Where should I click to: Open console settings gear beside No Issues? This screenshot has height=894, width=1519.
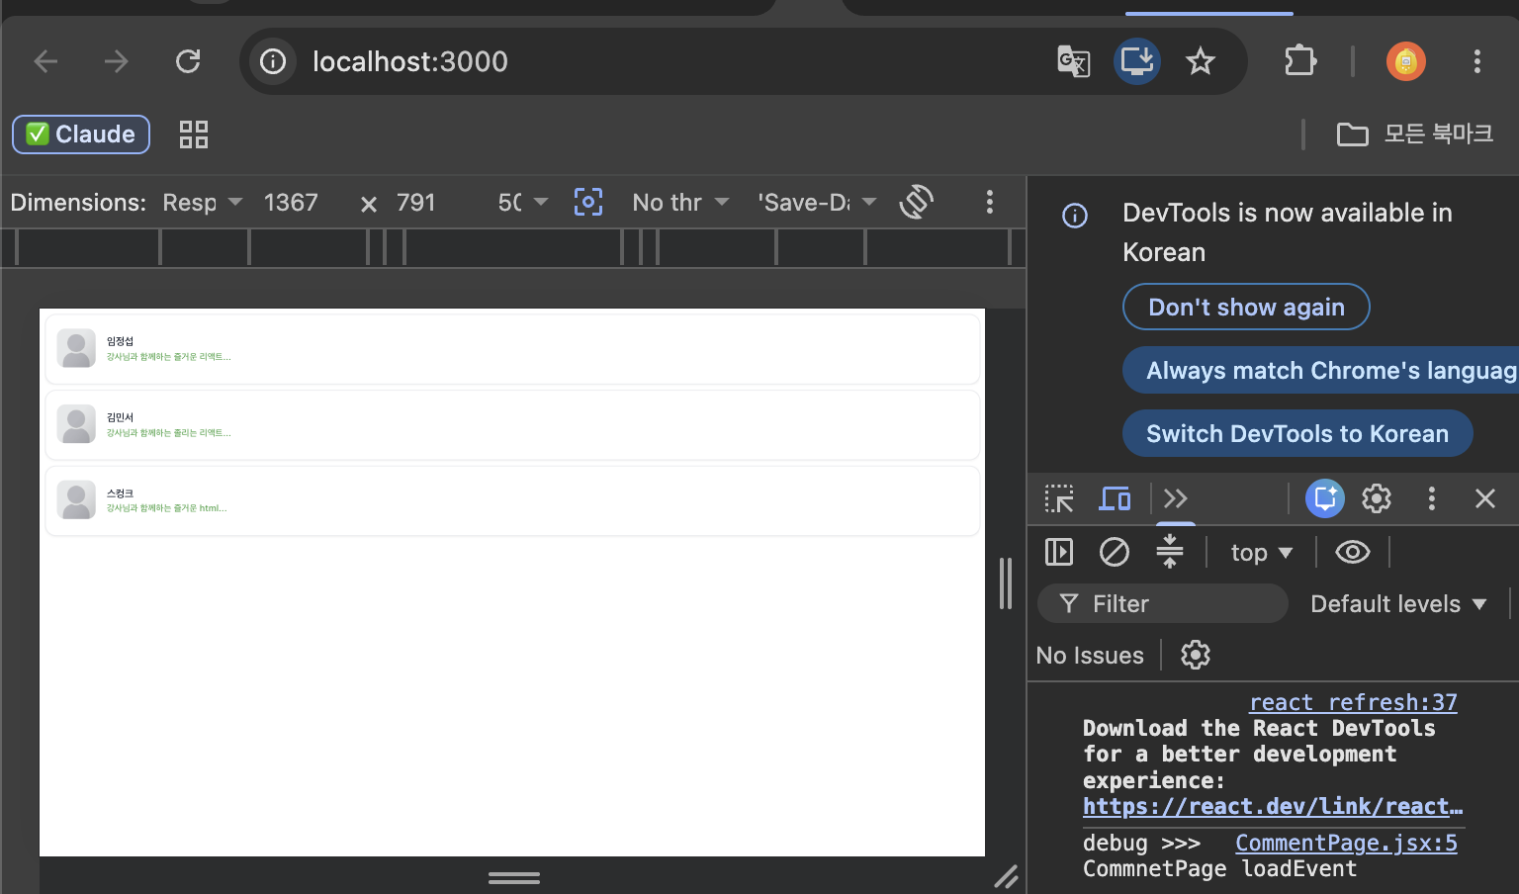tap(1196, 655)
